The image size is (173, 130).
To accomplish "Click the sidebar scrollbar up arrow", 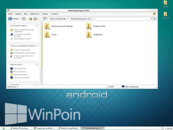I will click(x=42, y=23).
